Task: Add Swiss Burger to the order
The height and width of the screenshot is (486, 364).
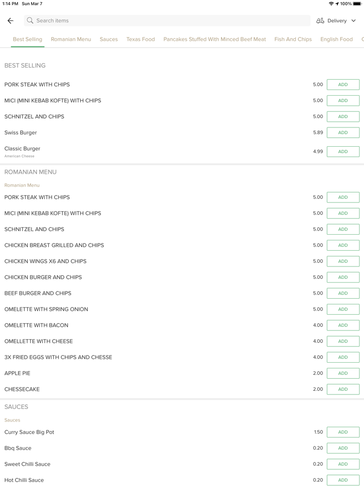Action: click(343, 133)
